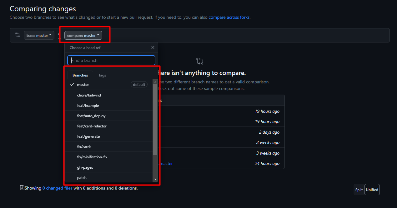Toggle the compare: master dropdown

[x=83, y=36]
